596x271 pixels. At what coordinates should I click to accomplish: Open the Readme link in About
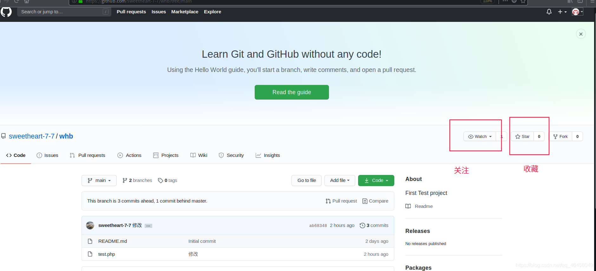tap(419, 206)
